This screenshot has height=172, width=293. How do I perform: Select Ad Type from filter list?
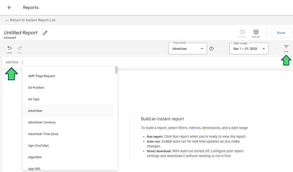34,99
